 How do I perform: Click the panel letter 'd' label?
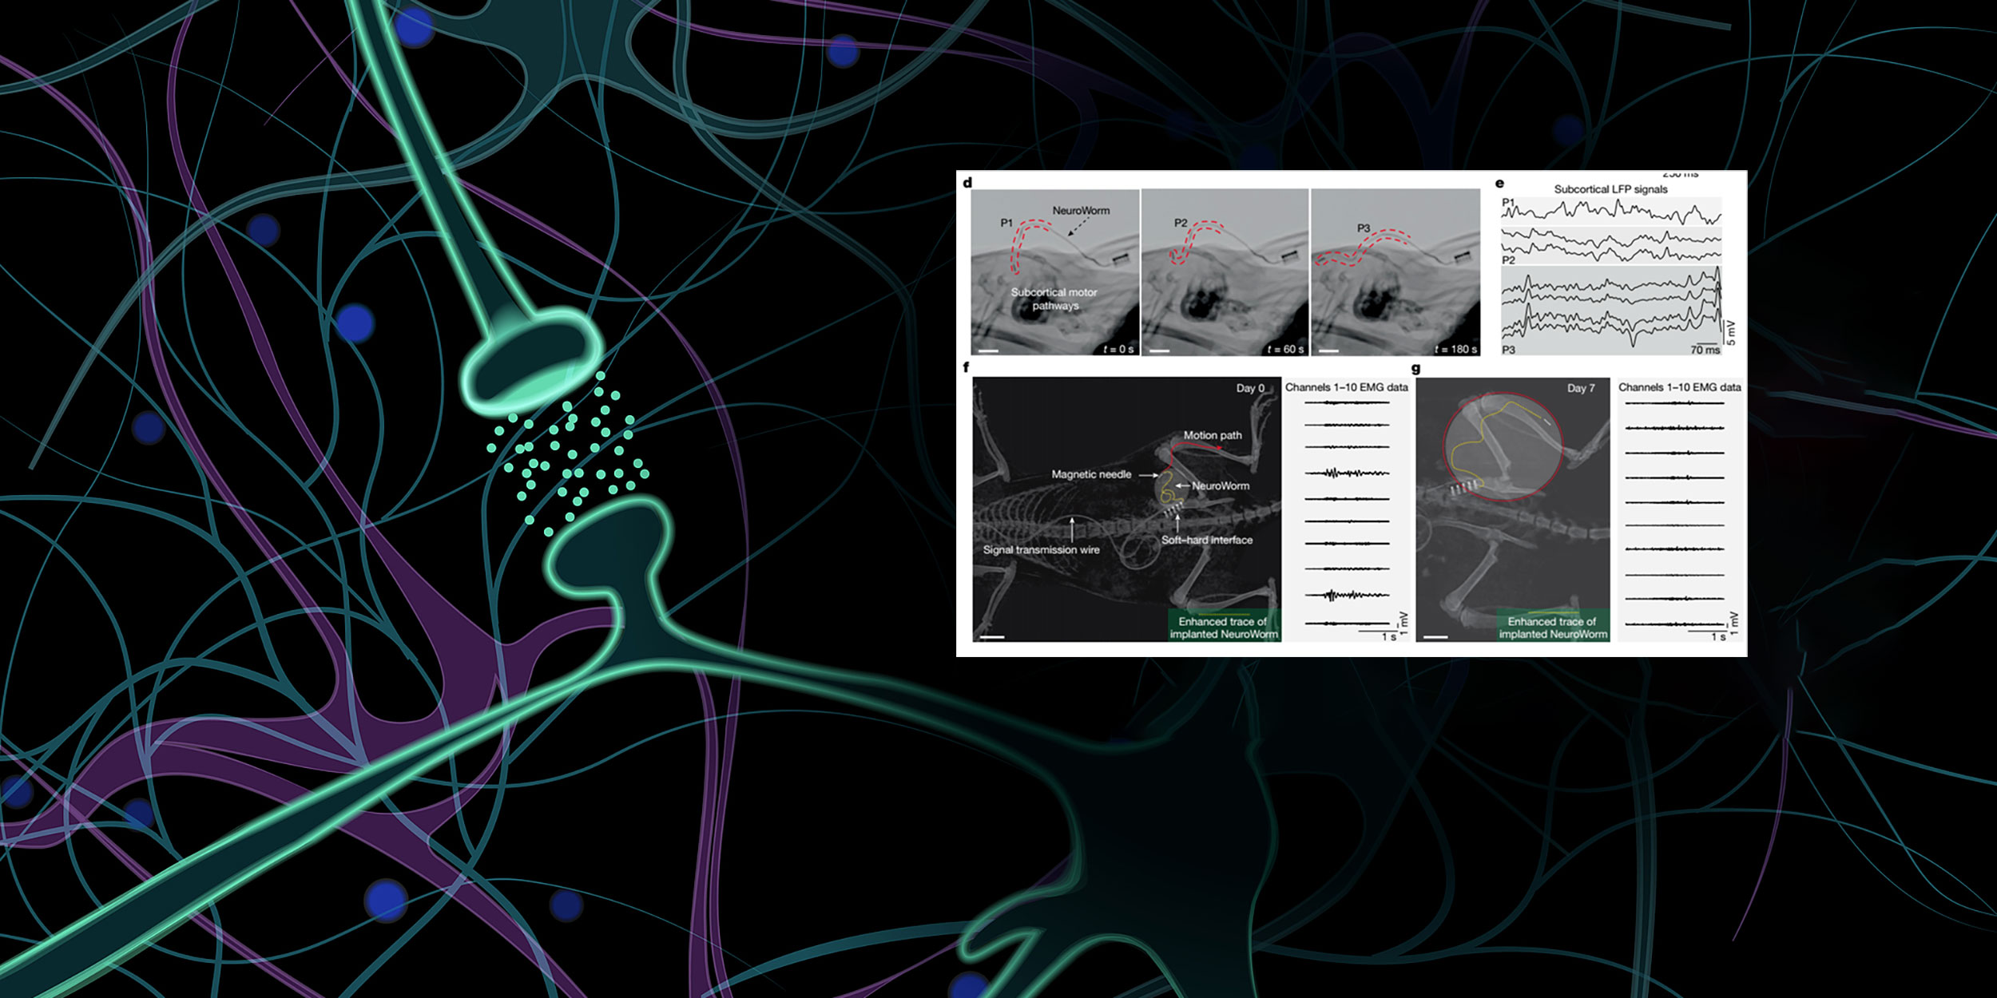[x=967, y=183]
